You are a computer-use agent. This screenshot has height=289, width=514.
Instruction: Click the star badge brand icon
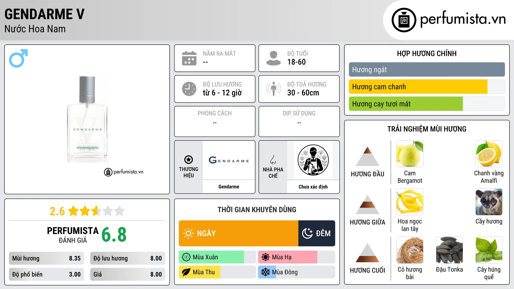click(188, 160)
